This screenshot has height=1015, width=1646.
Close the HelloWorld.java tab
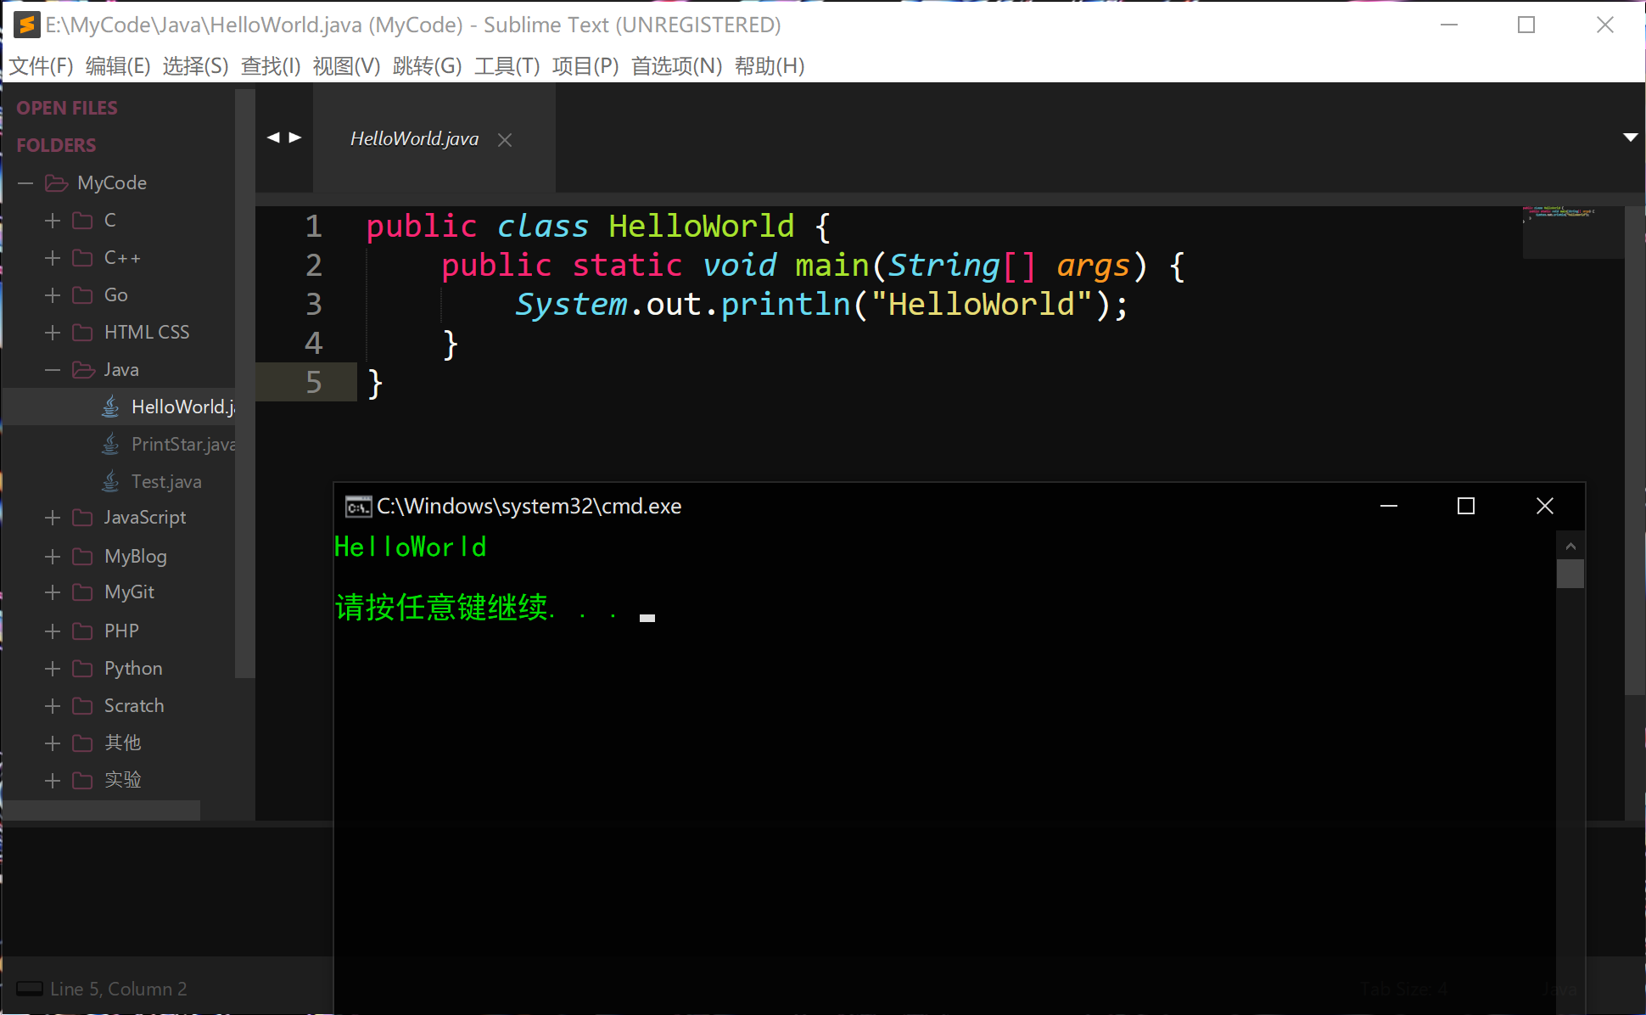pos(505,140)
